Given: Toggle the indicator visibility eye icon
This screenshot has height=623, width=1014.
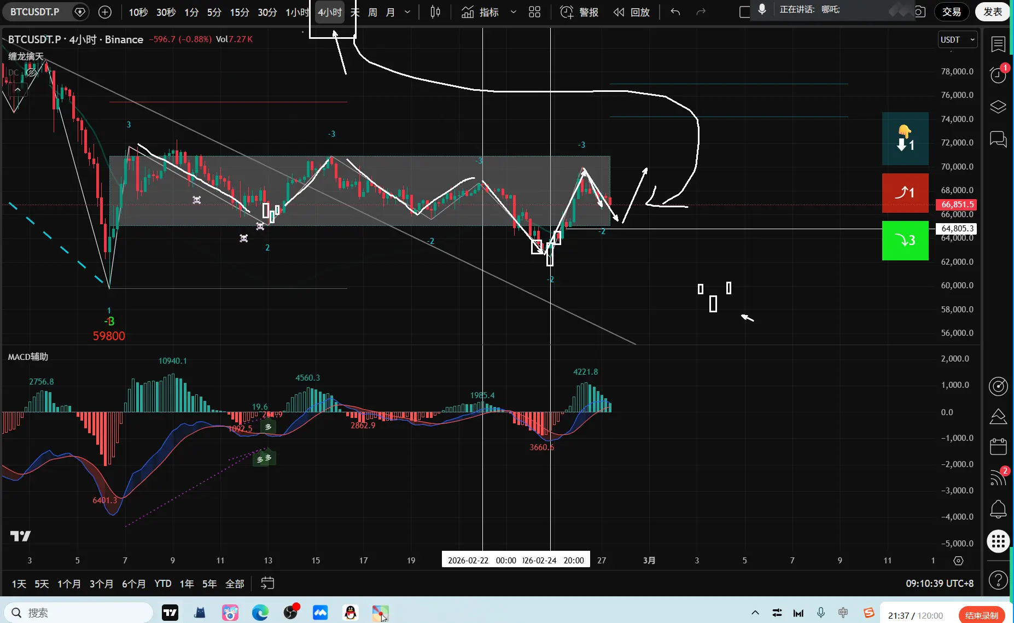Looking at the screenshot, I should pos(31,72).
